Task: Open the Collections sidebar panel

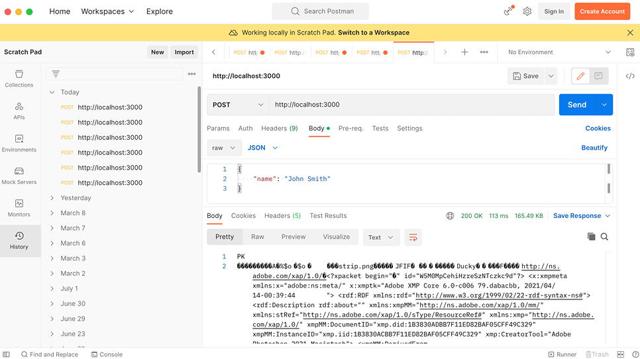Action: [19, 79]
